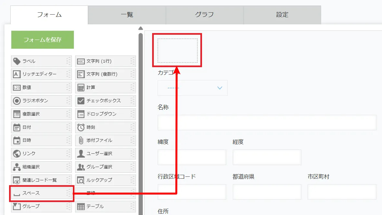Viewport: 382px width, 215px height.
Task: Go to the 設定 tab
Action: coord(282,15)
